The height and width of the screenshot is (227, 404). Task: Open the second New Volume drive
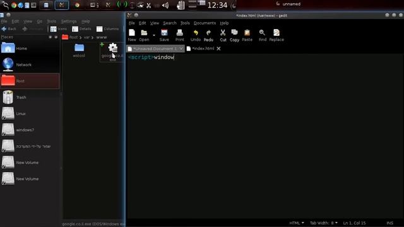30,178
